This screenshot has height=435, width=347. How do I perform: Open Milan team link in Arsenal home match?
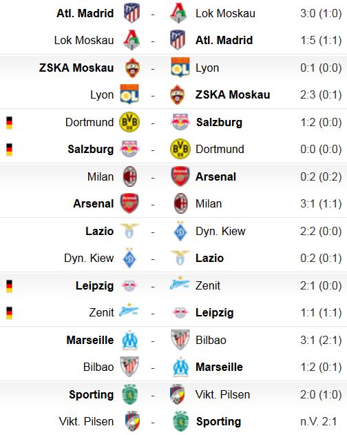(209, 203)
